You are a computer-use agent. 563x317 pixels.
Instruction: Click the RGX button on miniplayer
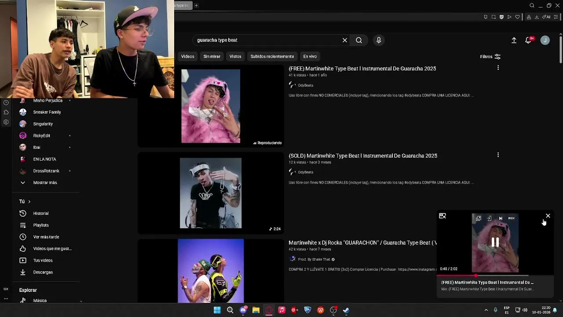pos(512,218)
